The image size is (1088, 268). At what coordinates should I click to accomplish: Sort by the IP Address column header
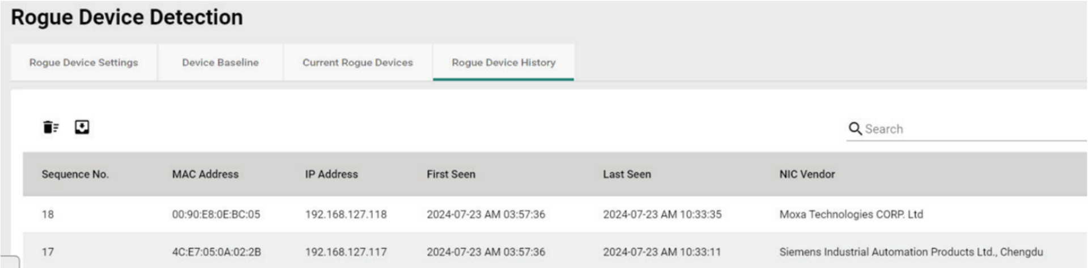(331, 175)
